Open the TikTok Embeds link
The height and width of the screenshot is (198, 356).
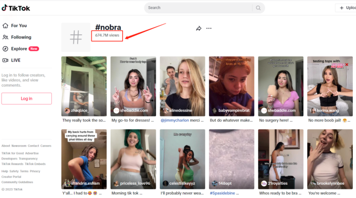pos(35,164)
